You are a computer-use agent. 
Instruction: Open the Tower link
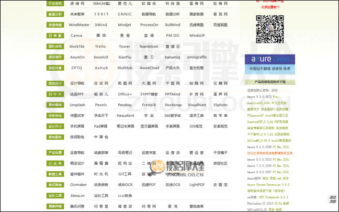(x=125, y=47)
